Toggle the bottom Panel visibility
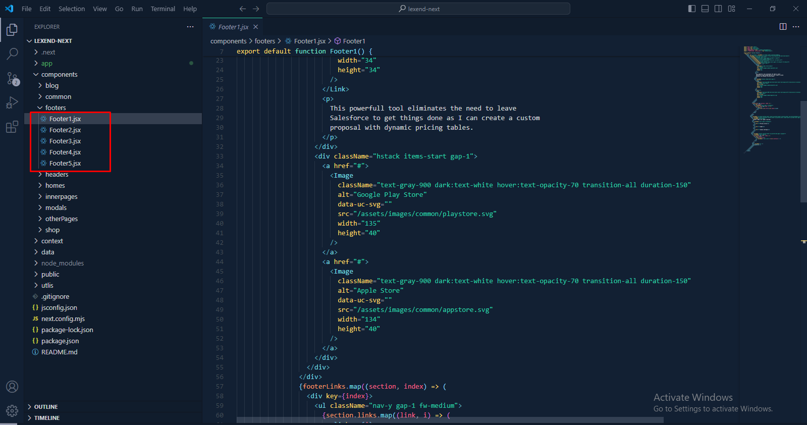Image resolution: width=807 pixels, height=425 pixels. 705,9
